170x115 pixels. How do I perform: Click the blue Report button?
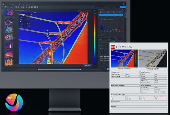(x=123, y=7)
